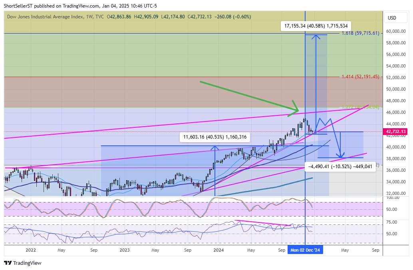Click the 60,000.00 price axis label
This screenshot has width=413, height=270.
tap(395, 31)
